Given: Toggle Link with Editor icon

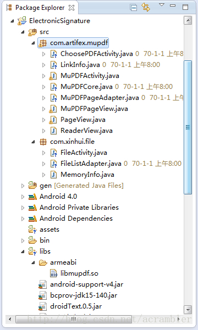Looking at the screenshot, I should tap(146, 7).
